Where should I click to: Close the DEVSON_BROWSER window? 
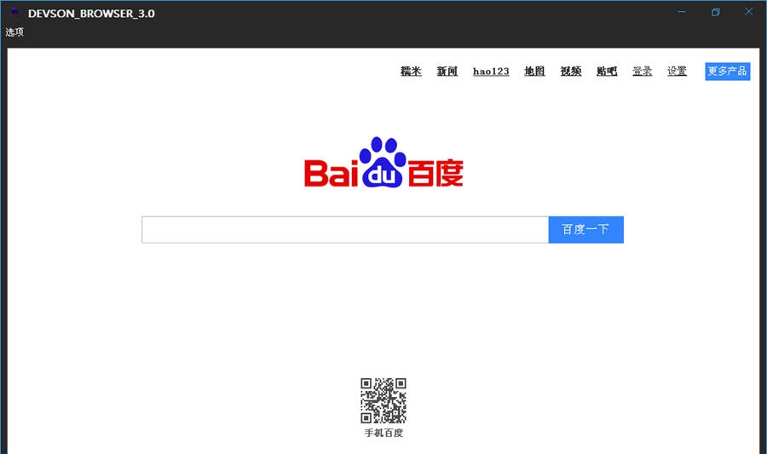(748, 12)
